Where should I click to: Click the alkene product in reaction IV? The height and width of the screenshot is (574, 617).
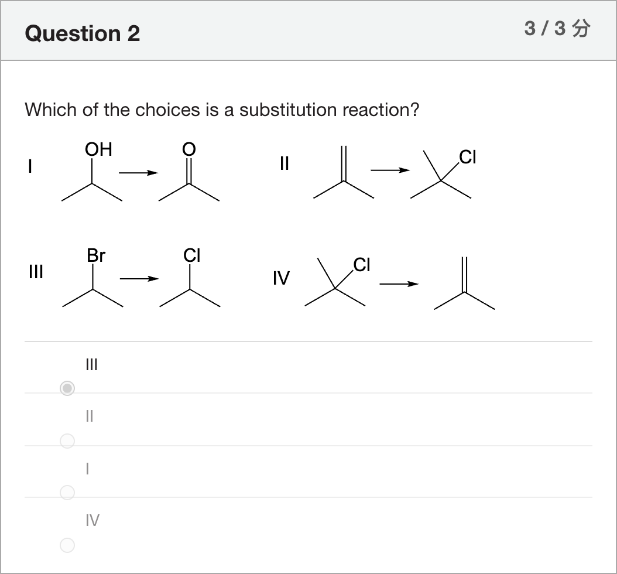[x=464, y=283]
